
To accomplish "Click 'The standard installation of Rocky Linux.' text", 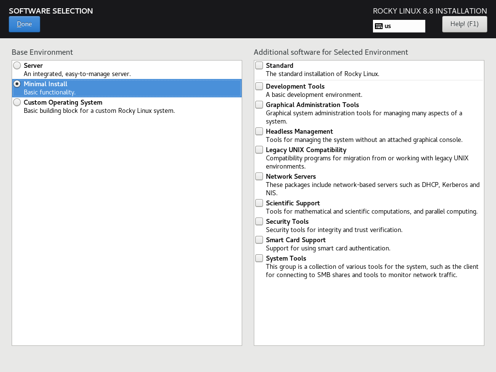I will click(322, 74).
